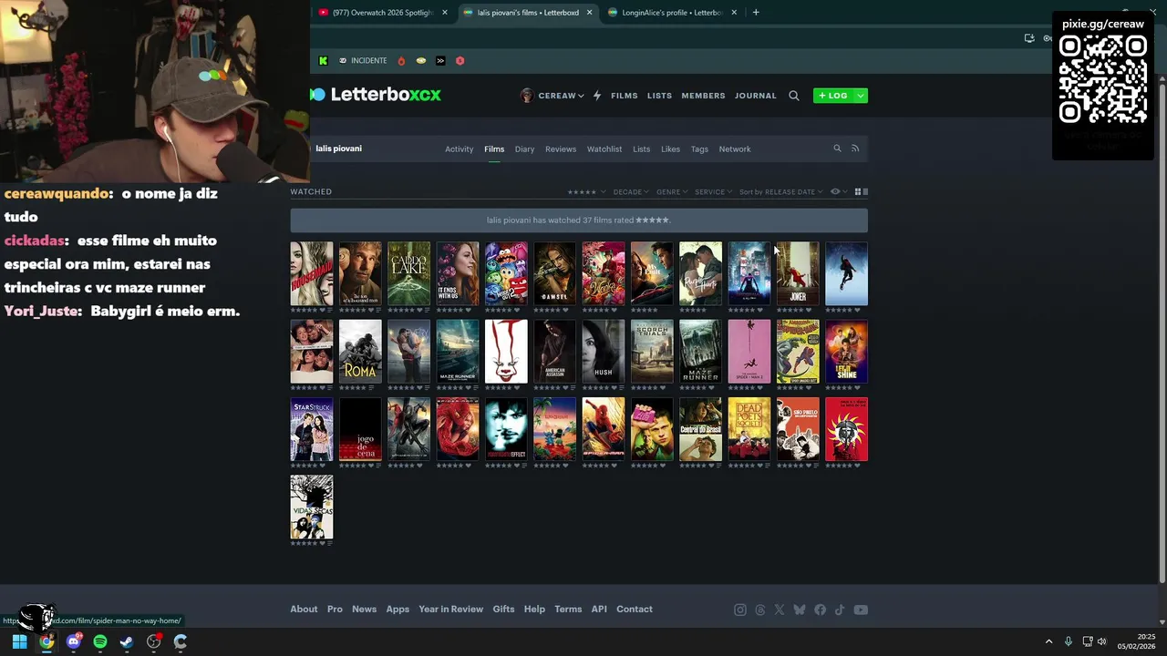Open the Caddo Lake film poster

pyautogui.click(x=408, y=273)
